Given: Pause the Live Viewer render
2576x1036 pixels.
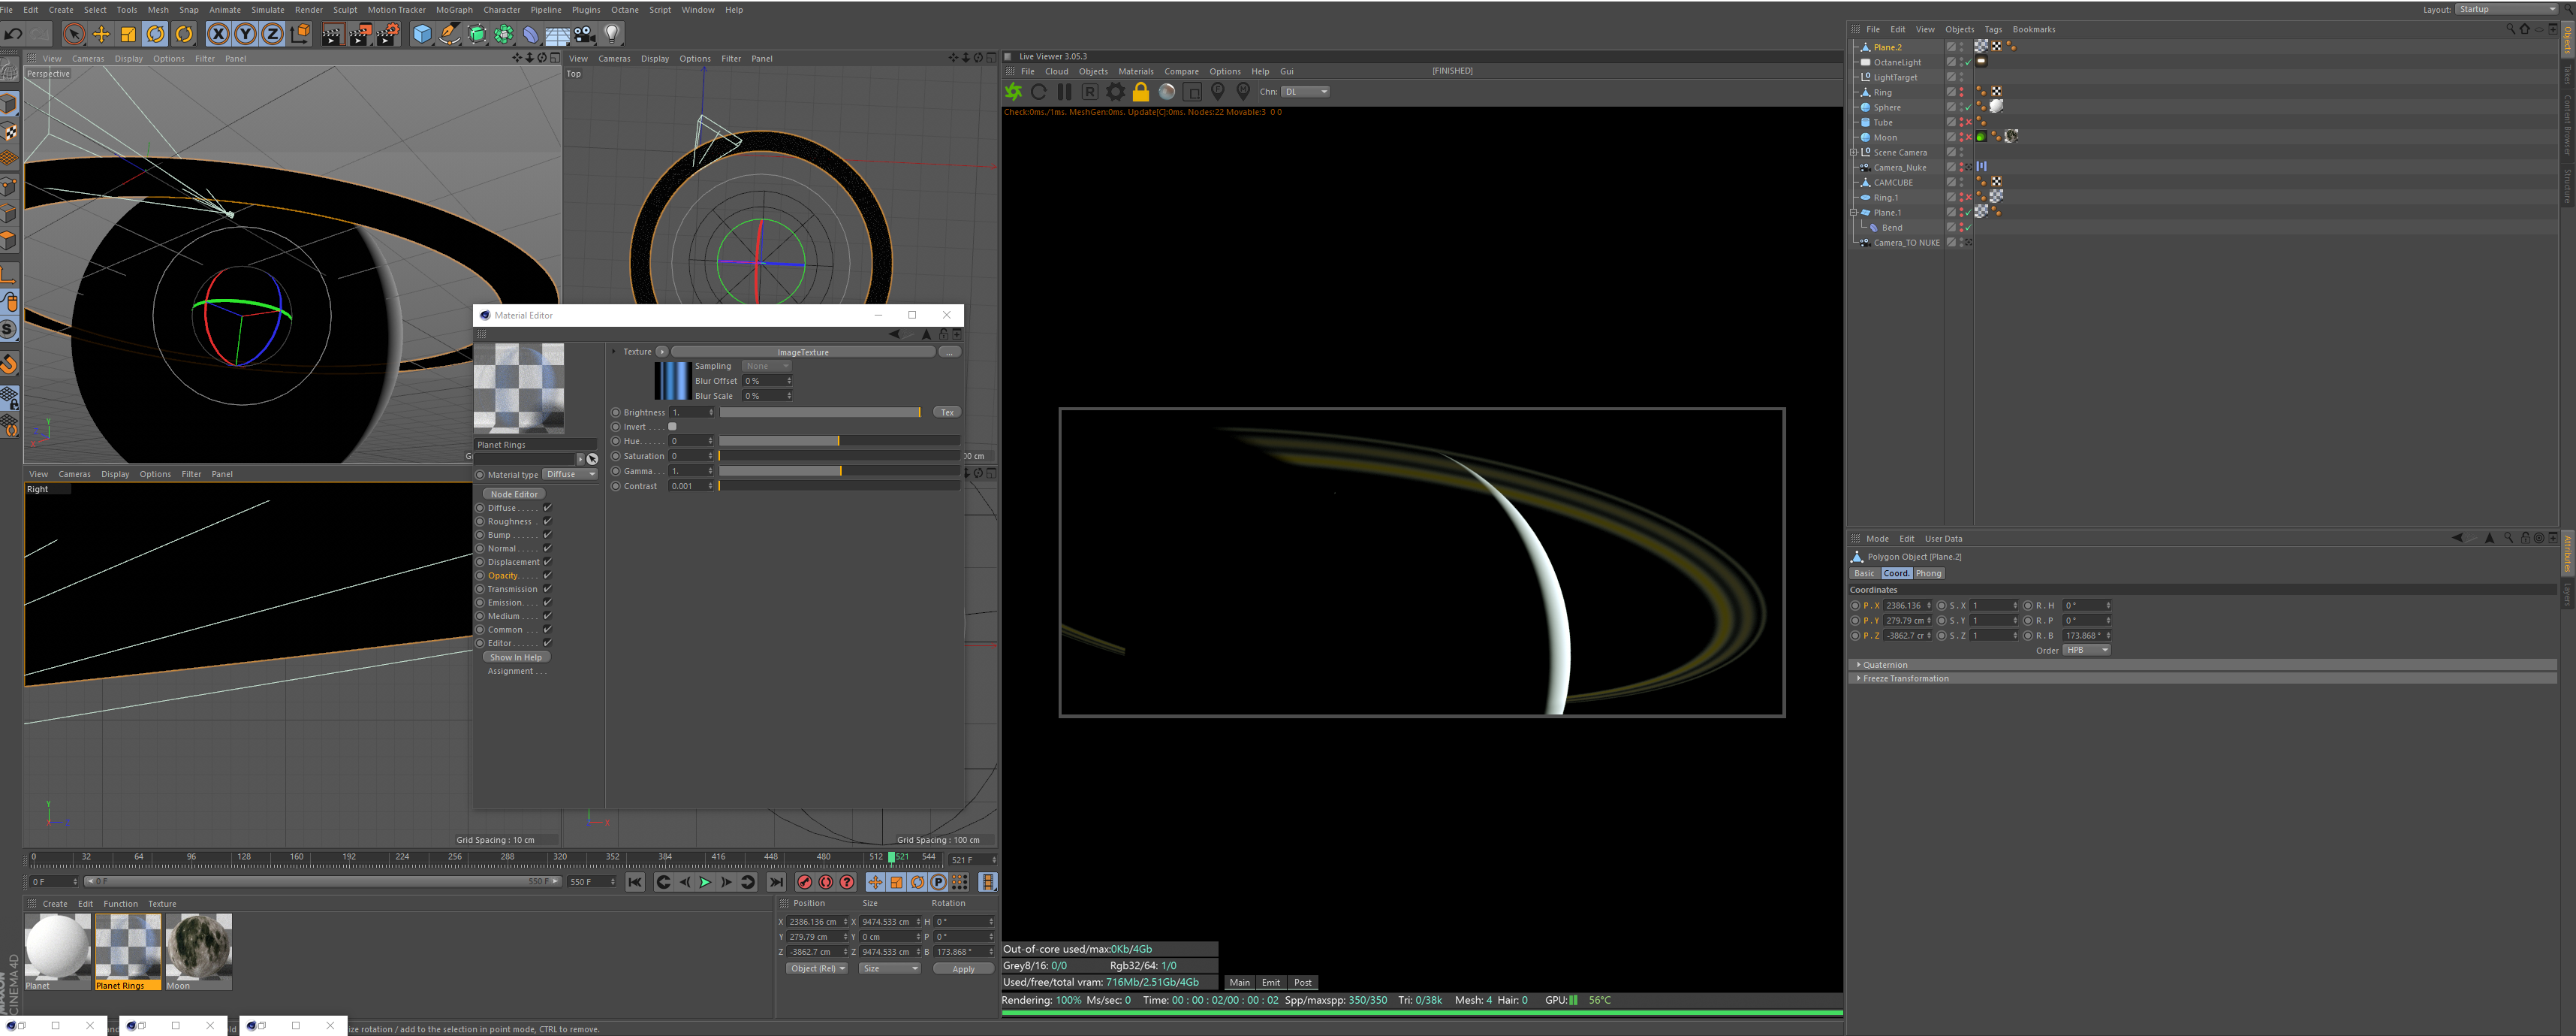Looking at the screenshot, I should tap(1064, 92).
